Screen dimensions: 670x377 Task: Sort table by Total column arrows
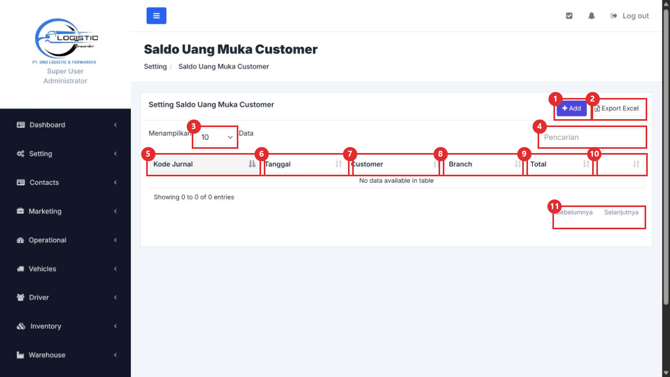coord(586,164)
